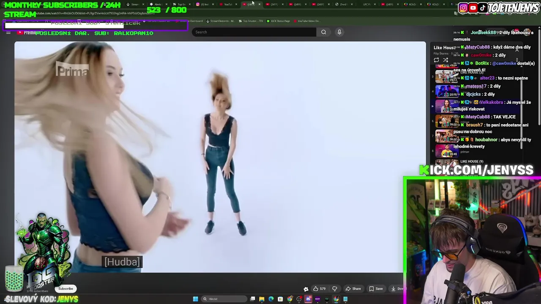Switch to the YouTube browser tab
The width and height of the screenshot is (541, 304).
tap(228, 4)
